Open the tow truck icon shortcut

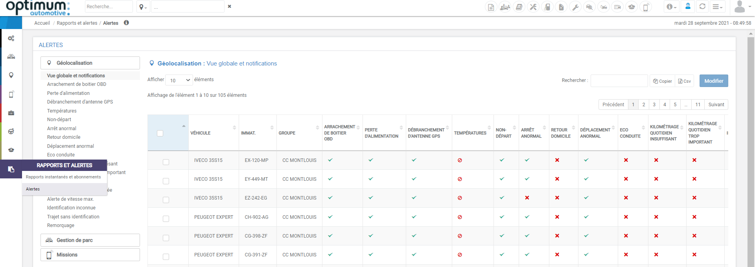point(603,7)
